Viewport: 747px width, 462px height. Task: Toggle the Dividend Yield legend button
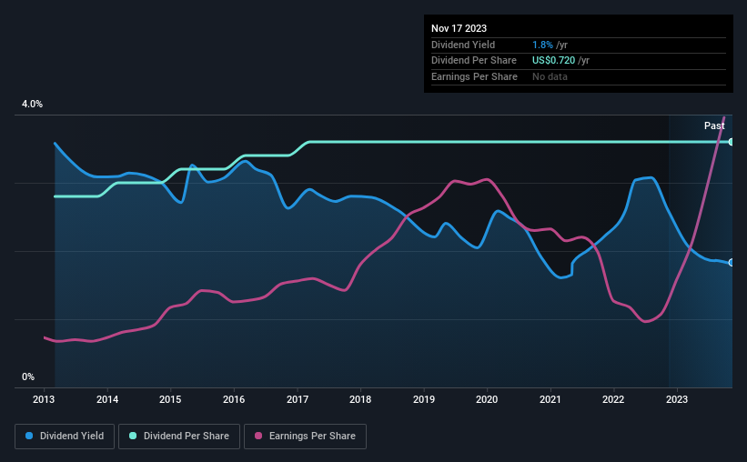[x=65, y=437]
